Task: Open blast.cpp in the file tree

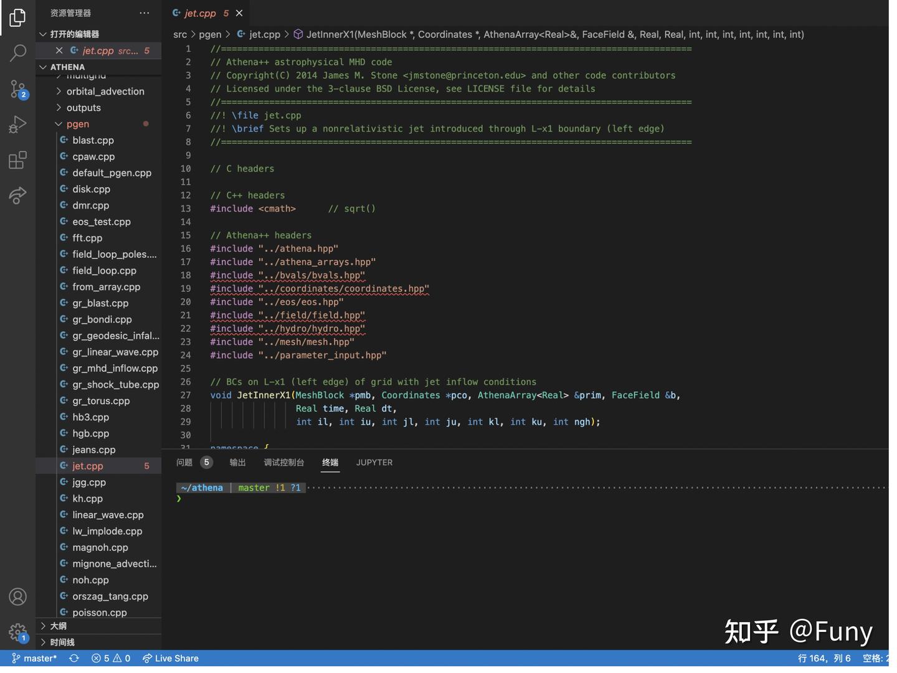Action: (93, 140)
